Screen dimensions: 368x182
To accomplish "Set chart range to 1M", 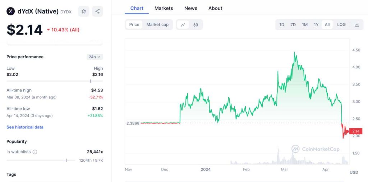I will pos(305,25).
